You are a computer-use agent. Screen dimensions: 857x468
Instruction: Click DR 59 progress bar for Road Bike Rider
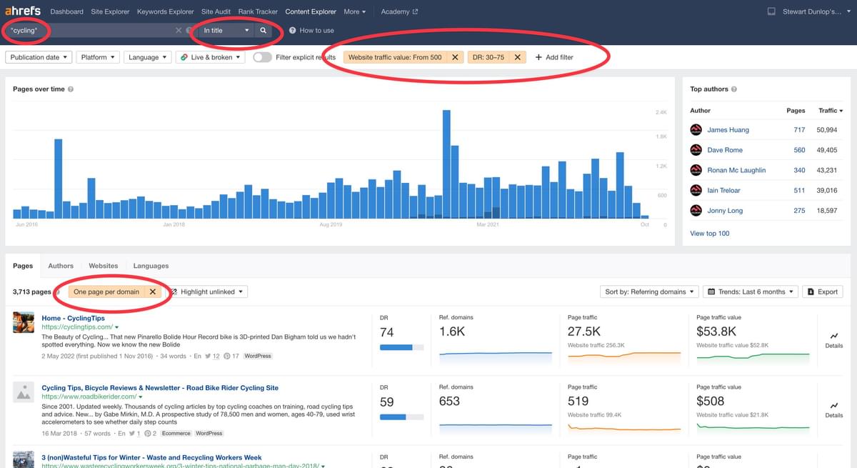401,417
